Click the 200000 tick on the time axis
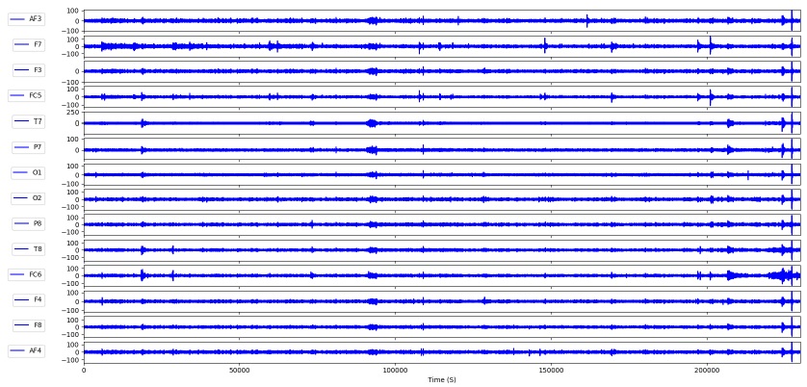807x387 pixels. click(707, 370)
